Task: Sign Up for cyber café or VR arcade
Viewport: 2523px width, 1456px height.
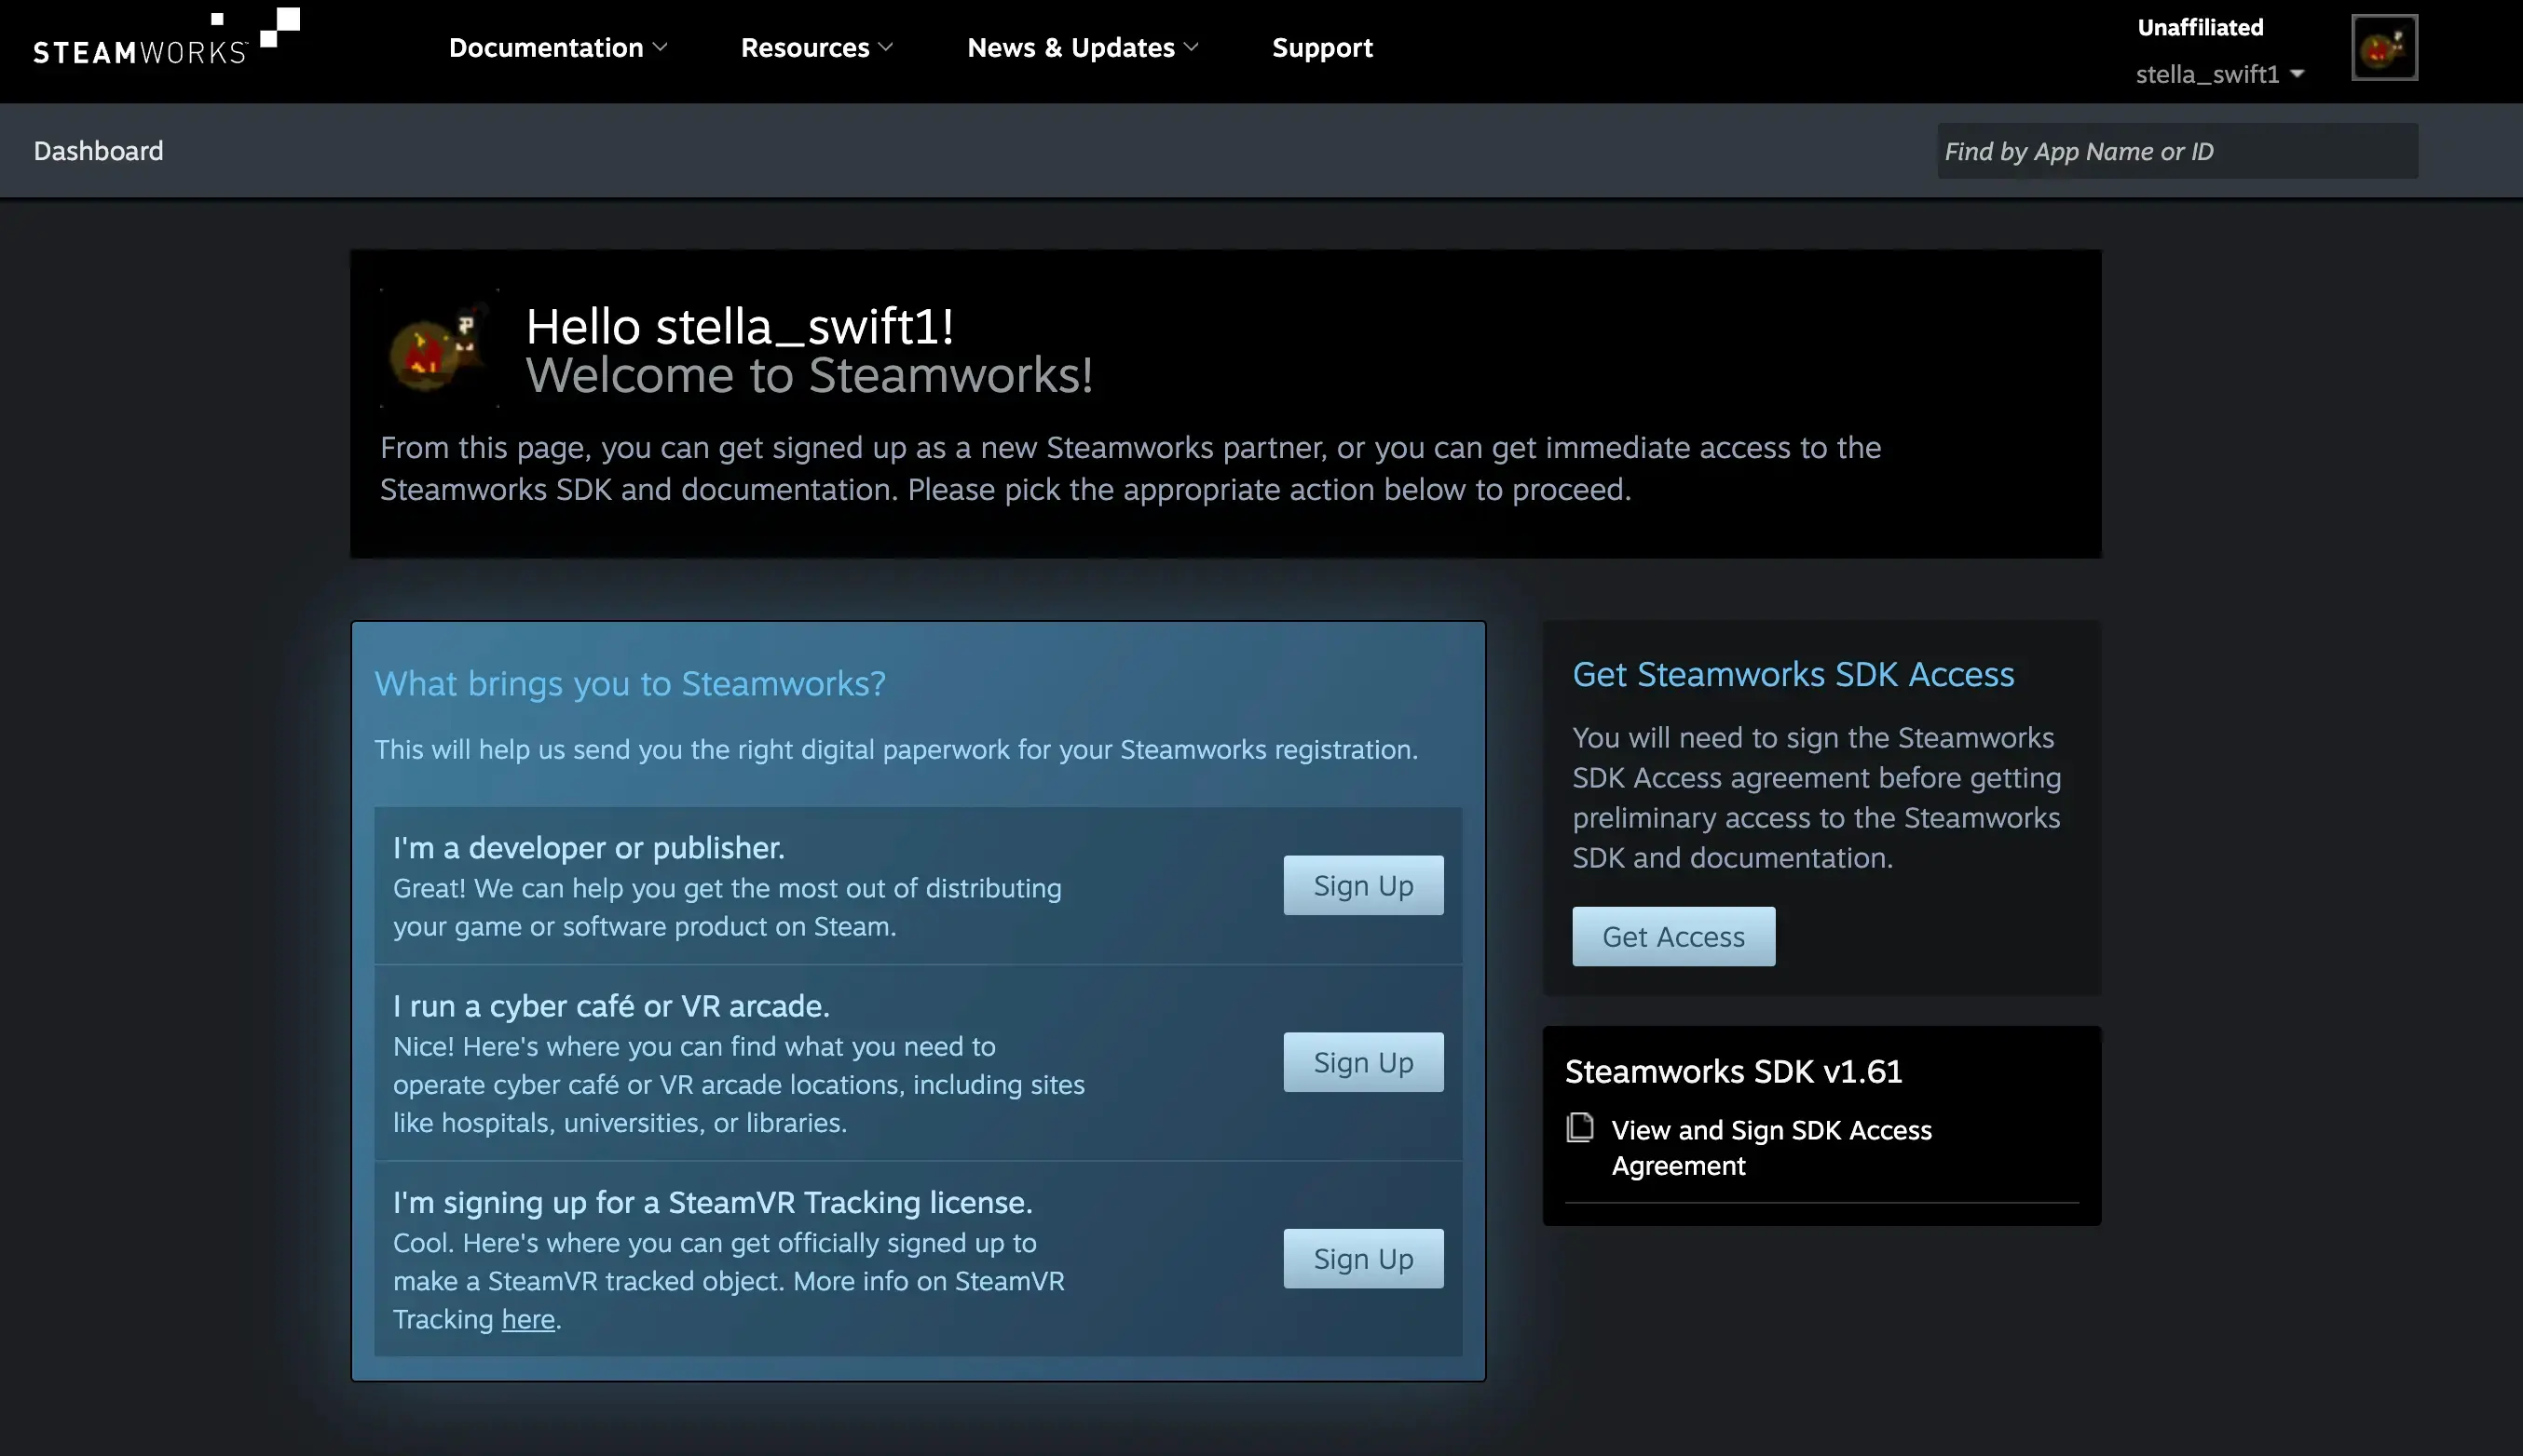Action: (1362, 1061)
